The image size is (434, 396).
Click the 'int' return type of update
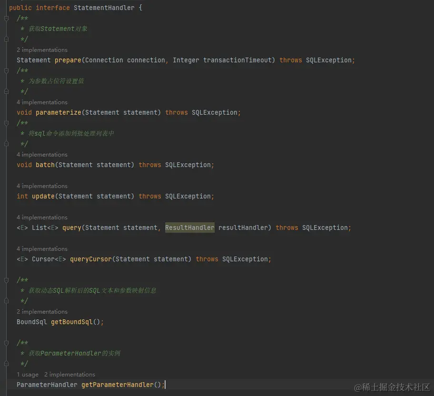tap(22, 197)
